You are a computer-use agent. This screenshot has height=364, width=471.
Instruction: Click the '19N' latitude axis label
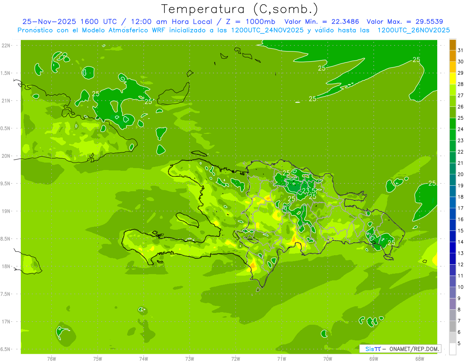[6, 211]
